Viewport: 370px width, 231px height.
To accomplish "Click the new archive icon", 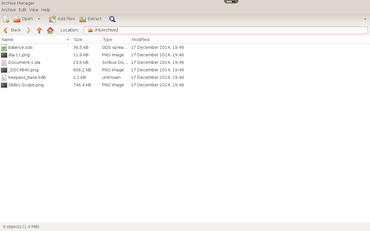I will (6, 19).
